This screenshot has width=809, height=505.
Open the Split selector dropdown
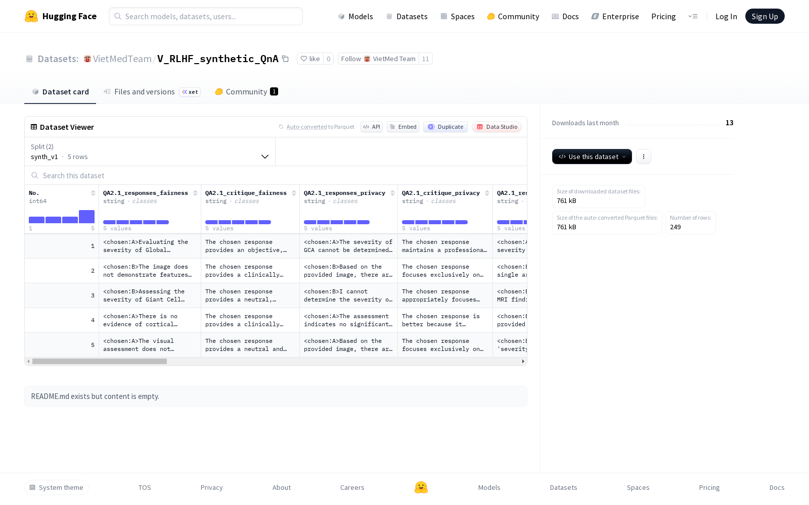pyautogui.click(x=150, y=151)
